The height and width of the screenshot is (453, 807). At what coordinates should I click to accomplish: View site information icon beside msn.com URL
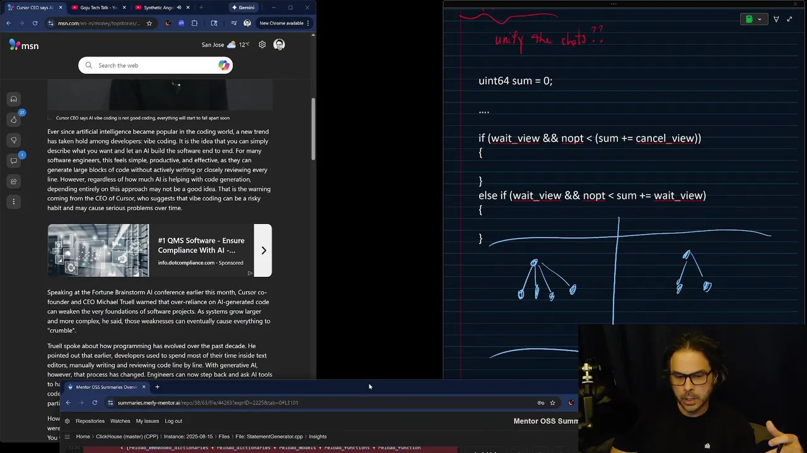point(50,23)
